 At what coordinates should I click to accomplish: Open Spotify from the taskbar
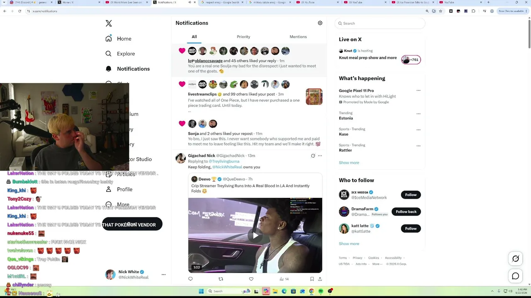(x=321, y=291)
